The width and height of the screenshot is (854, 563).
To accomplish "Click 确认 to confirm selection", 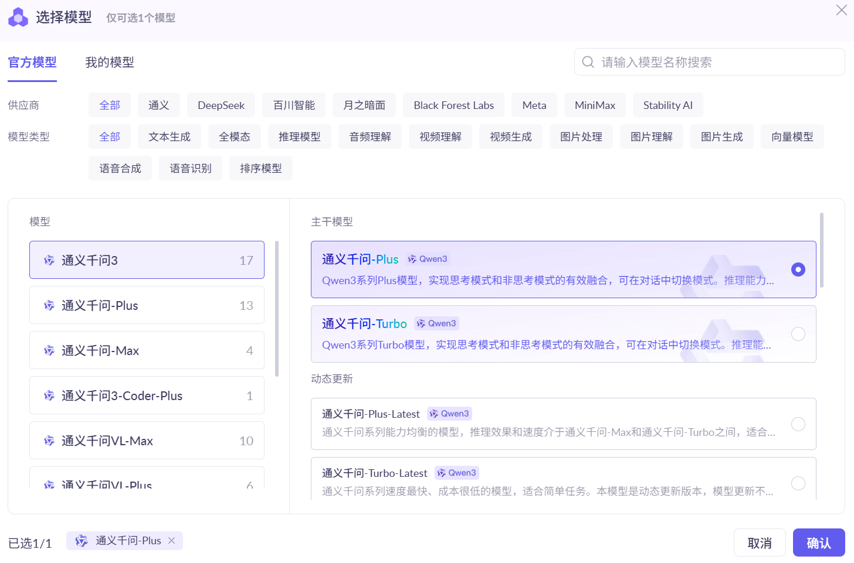I will click(819, 543).
